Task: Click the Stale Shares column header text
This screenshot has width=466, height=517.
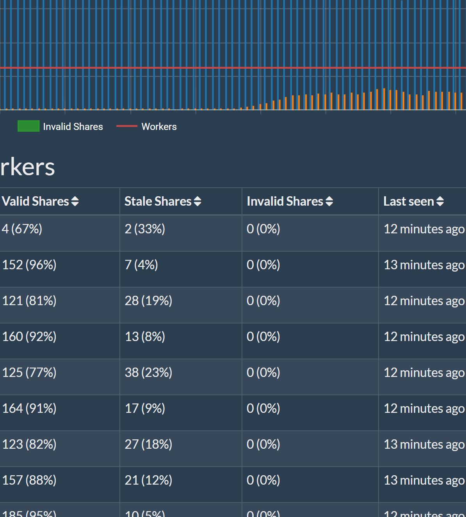Action: point(158,201)
